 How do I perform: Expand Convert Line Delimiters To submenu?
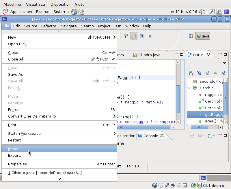coord(114,116)
